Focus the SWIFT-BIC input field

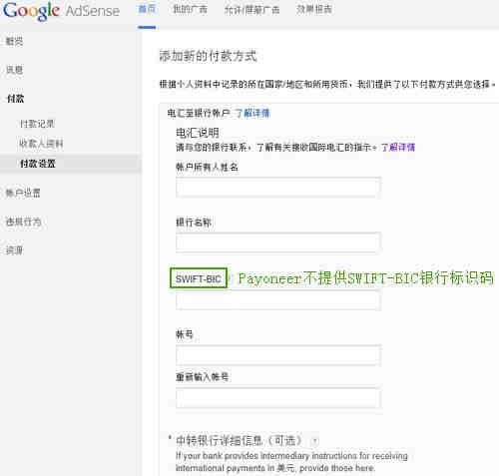coord(278,300)
